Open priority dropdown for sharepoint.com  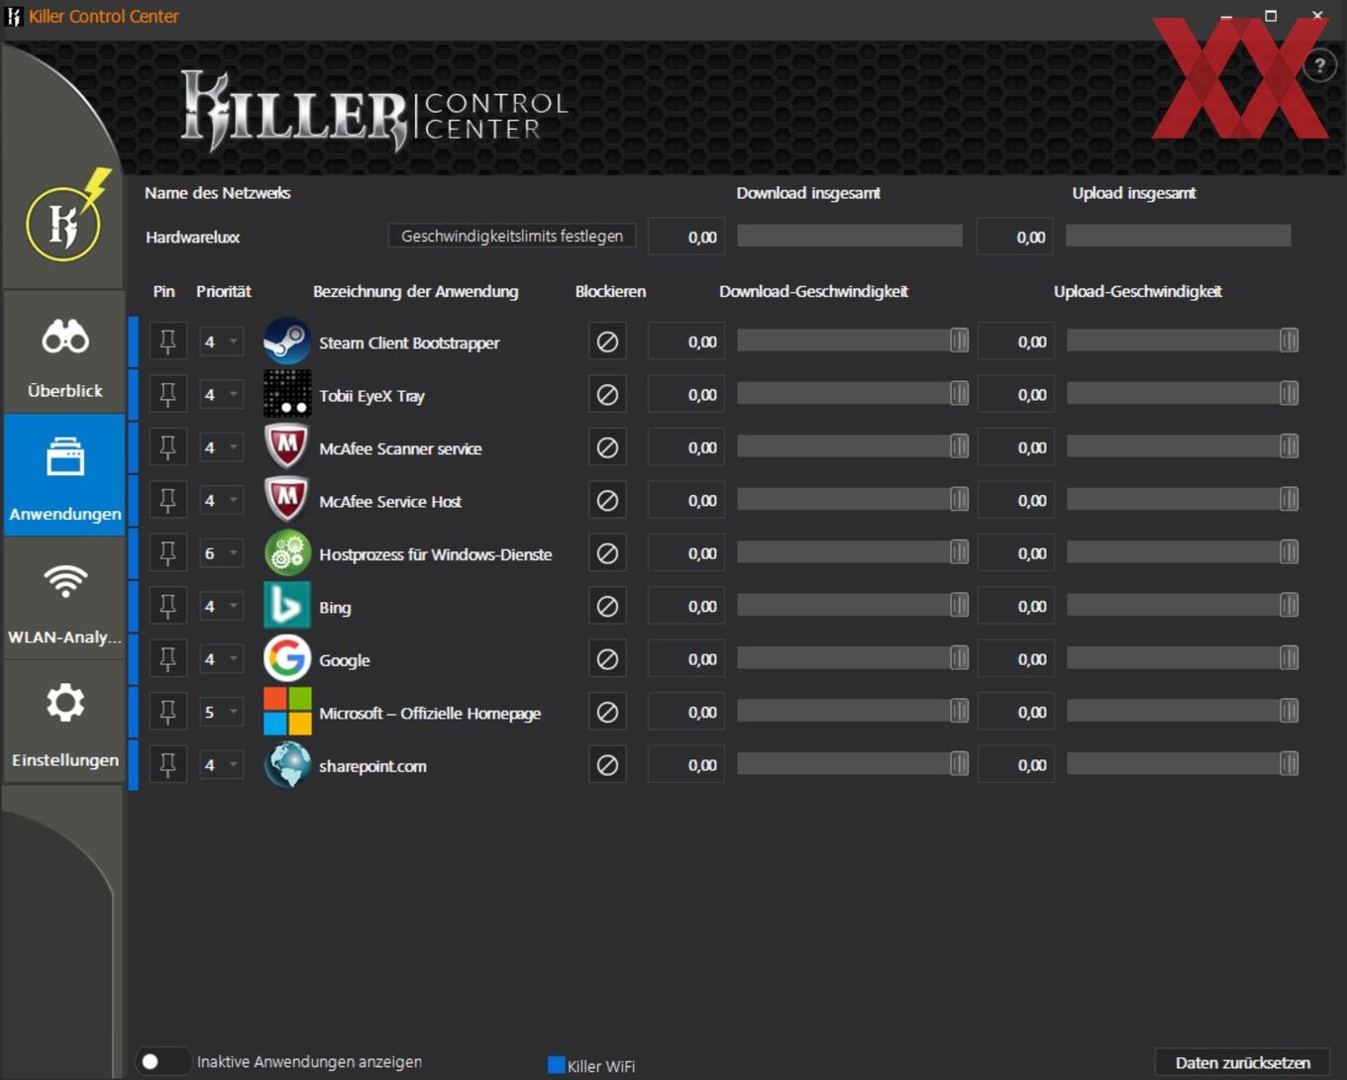coord(221,765)
